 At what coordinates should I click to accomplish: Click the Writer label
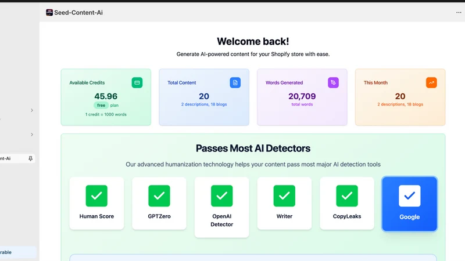(x=284, y=216)
